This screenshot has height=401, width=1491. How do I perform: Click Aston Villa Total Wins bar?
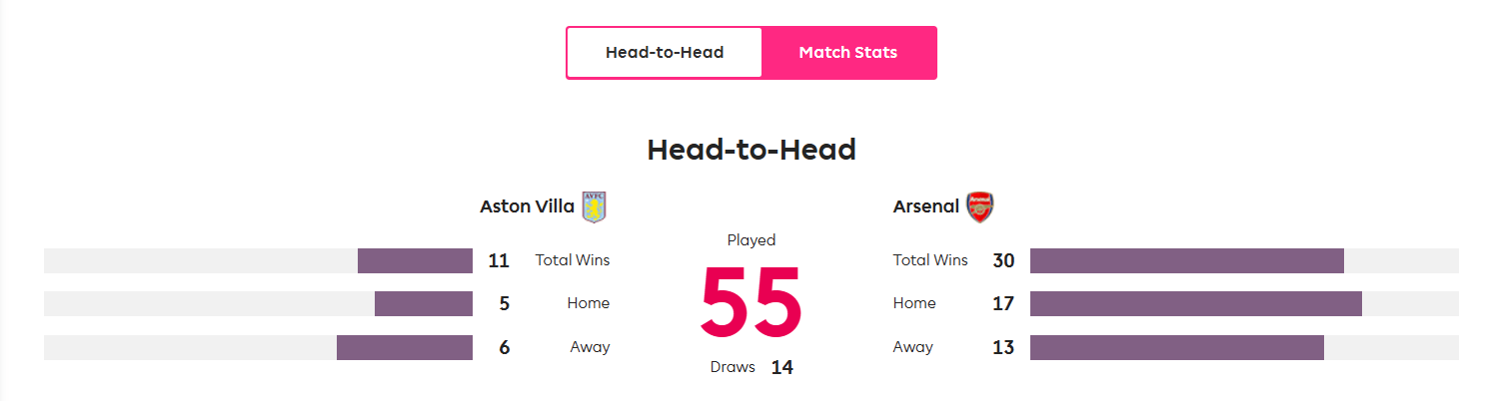coord(258,260)
